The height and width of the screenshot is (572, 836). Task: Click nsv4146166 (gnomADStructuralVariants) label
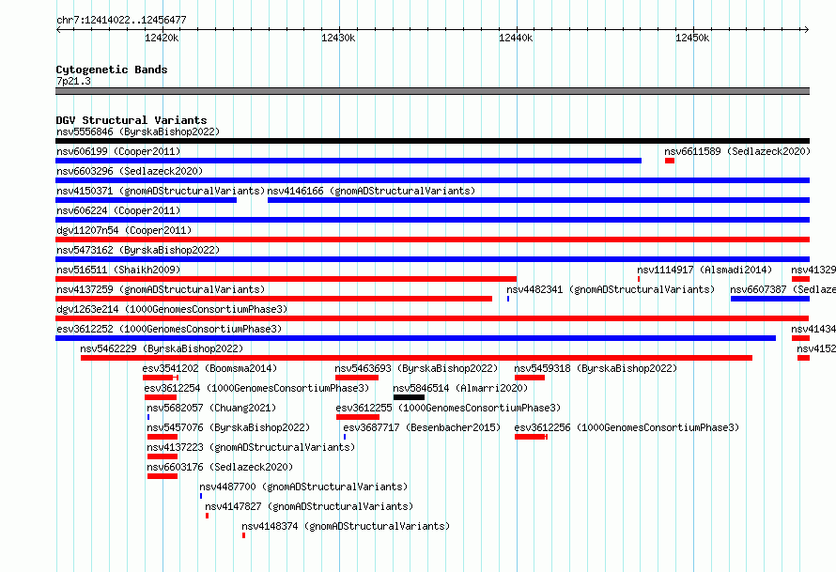[371, 191]
